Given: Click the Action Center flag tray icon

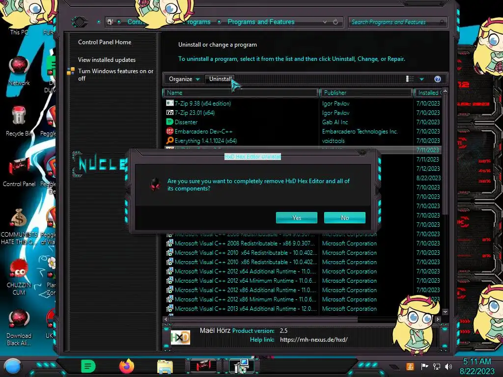Looking at the screenshot, I should coord(424,366).
